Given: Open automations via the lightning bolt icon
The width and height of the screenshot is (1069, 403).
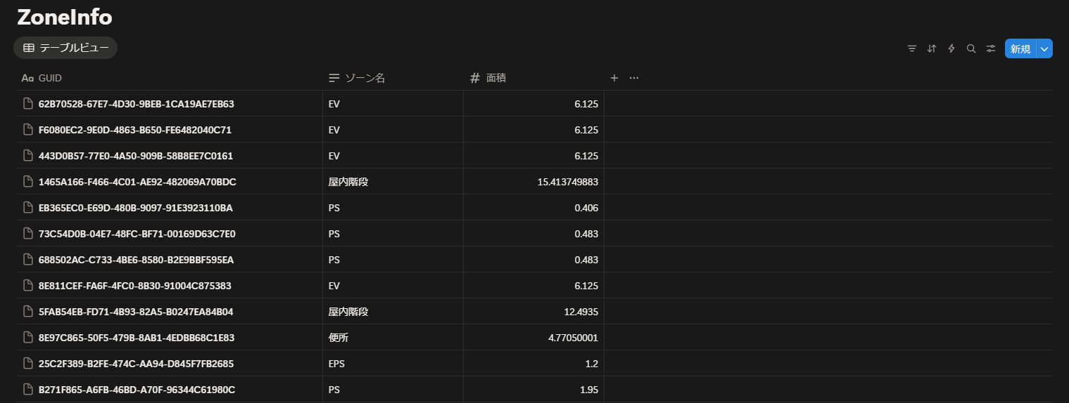Looking at the screenshot, I should coord(951,48).
